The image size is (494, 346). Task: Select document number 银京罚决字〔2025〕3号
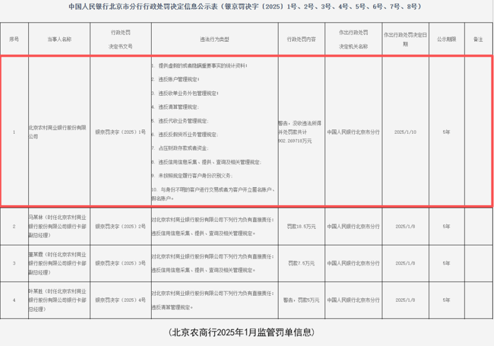121,263
